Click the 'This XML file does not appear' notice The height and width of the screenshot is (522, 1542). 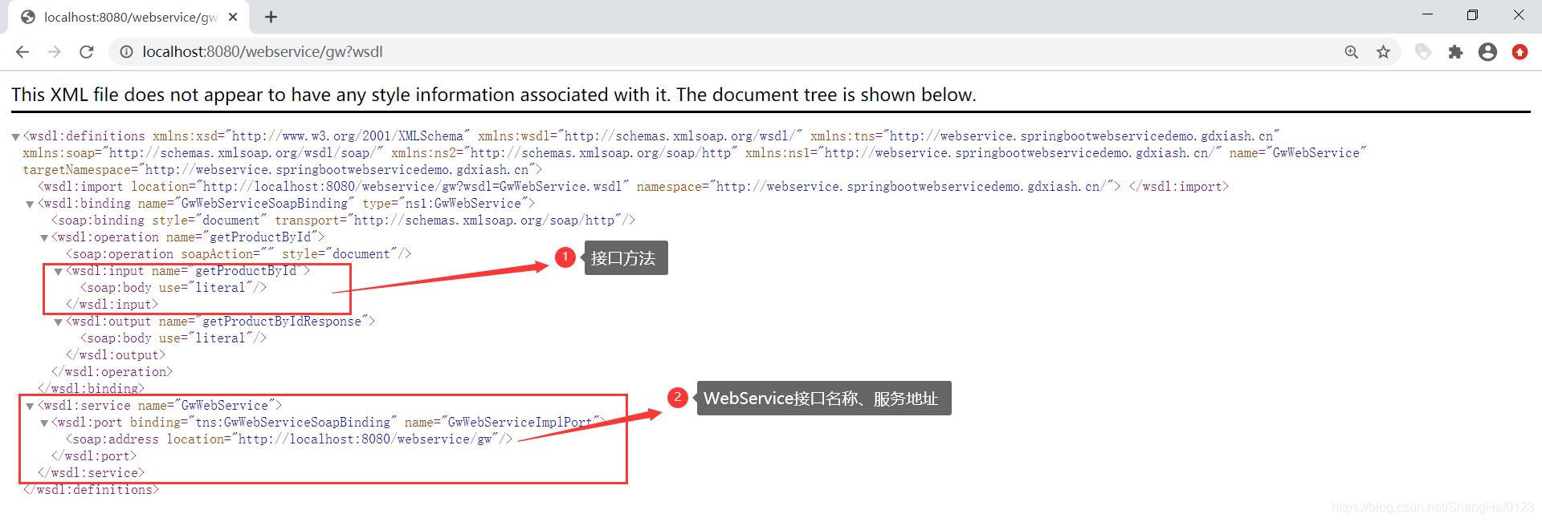pos(494,95)
